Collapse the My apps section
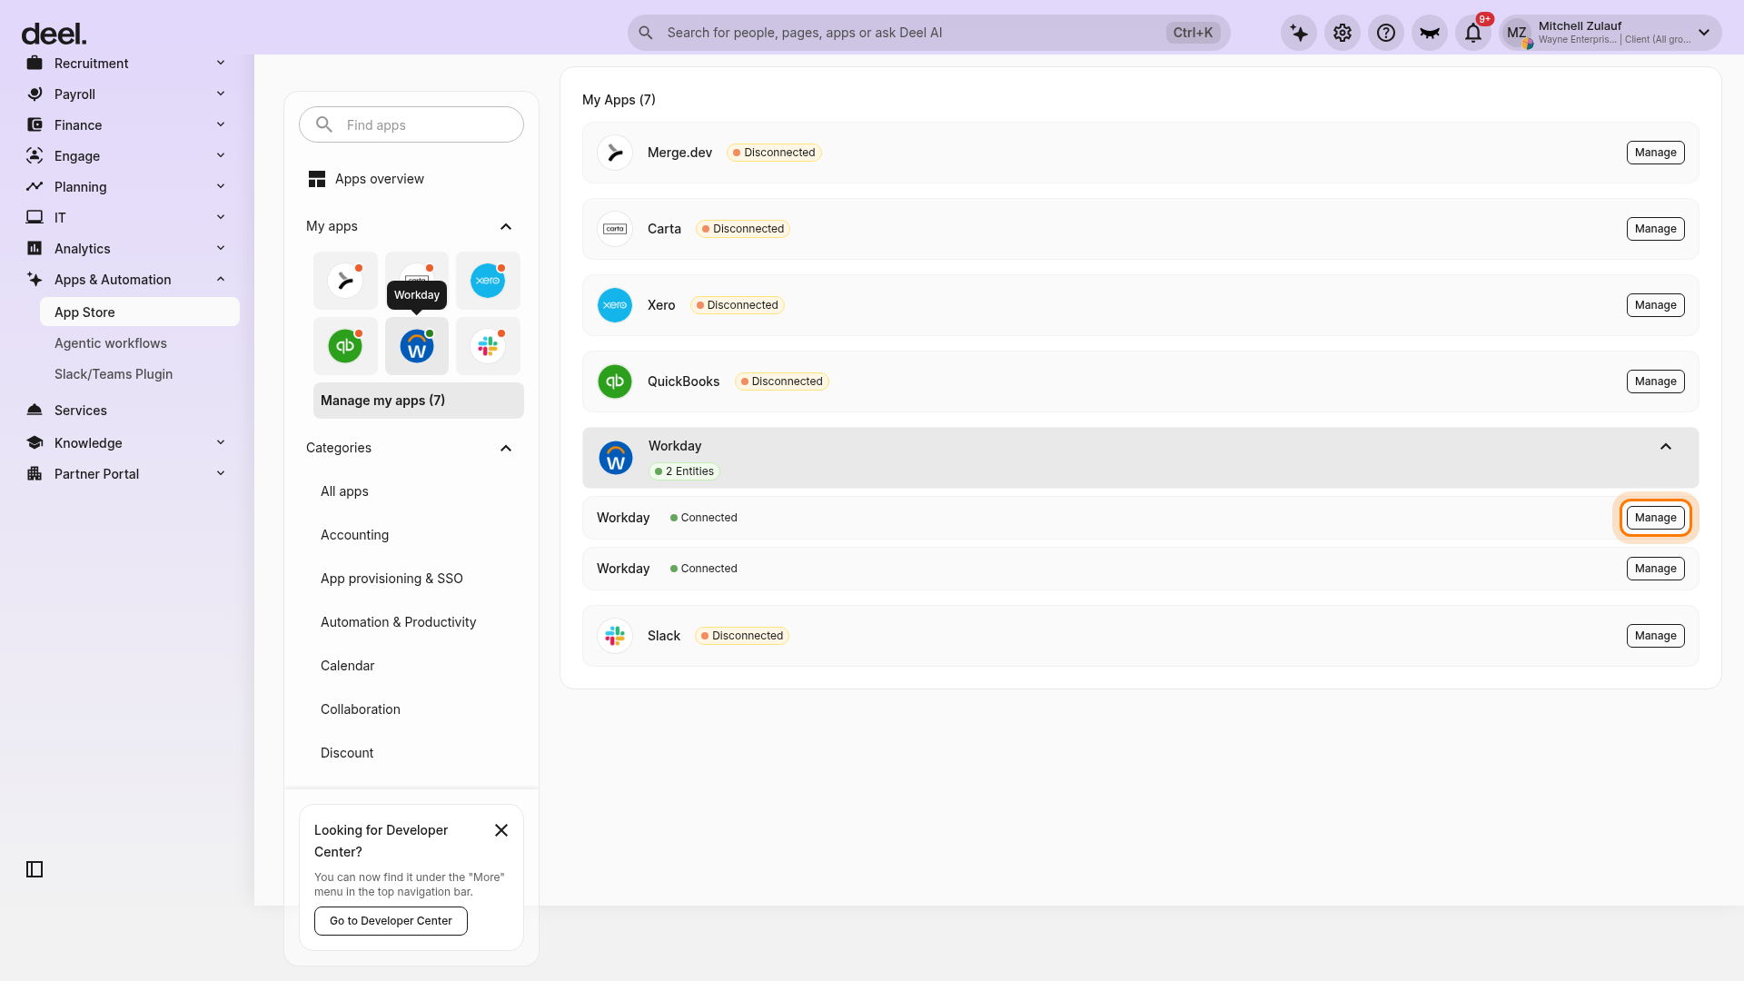The width and height of the screenshot is (1744, 981). 506,226
